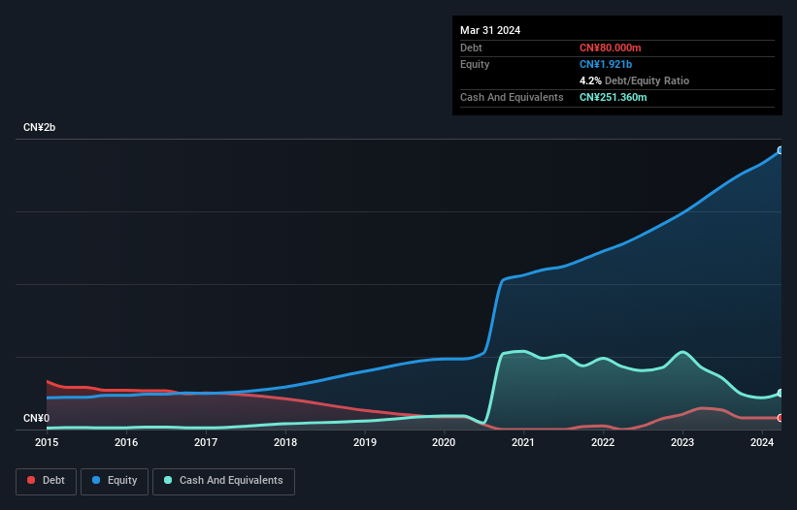
Task: Click the CN¥80.000m debt value
Action: point(610,48)
